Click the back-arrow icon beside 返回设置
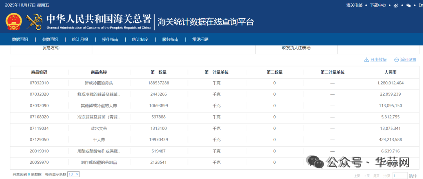The image size is (423, 179). pyautogui.click(x=396, y=60)
